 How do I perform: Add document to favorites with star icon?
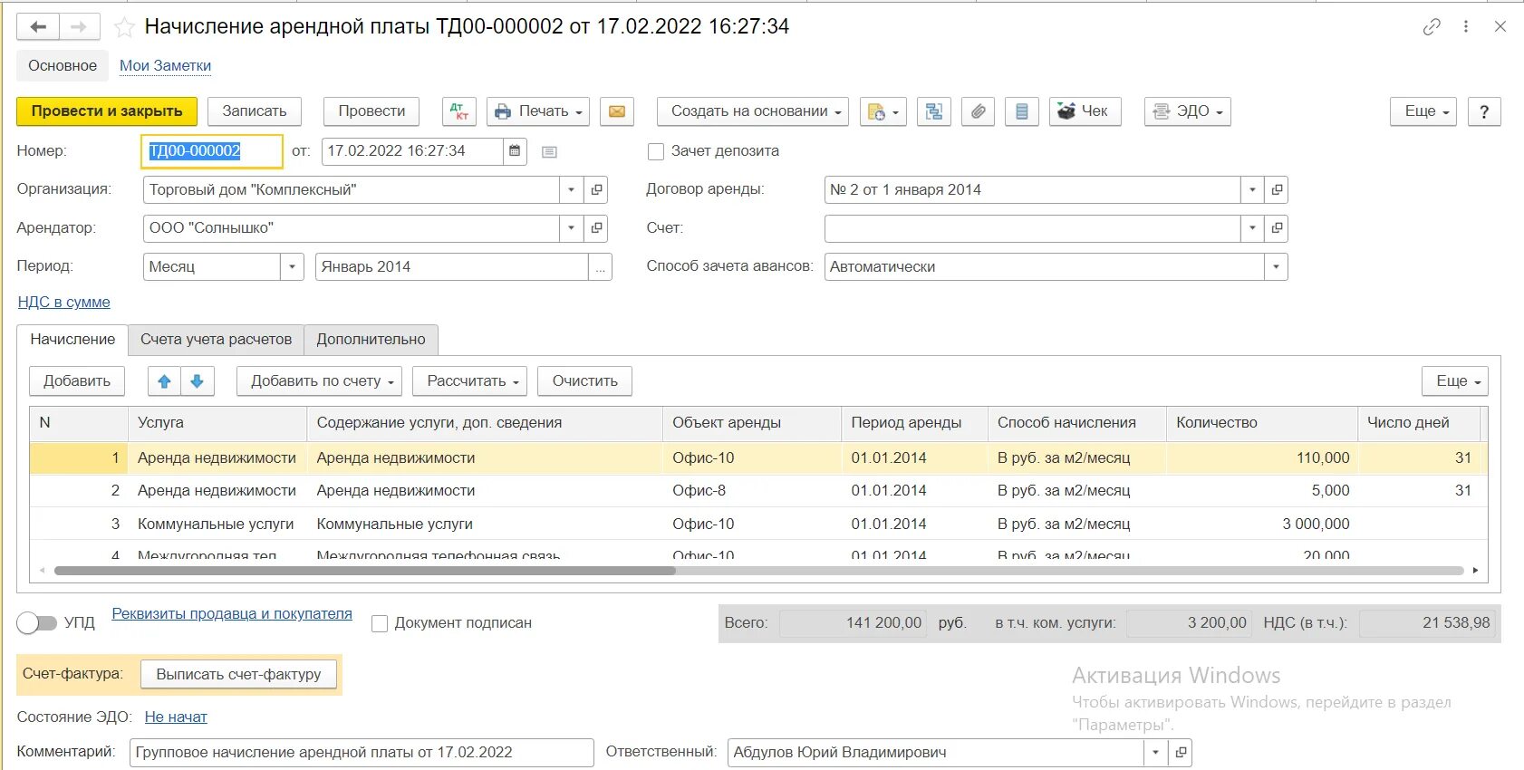[x=124, y=28]
